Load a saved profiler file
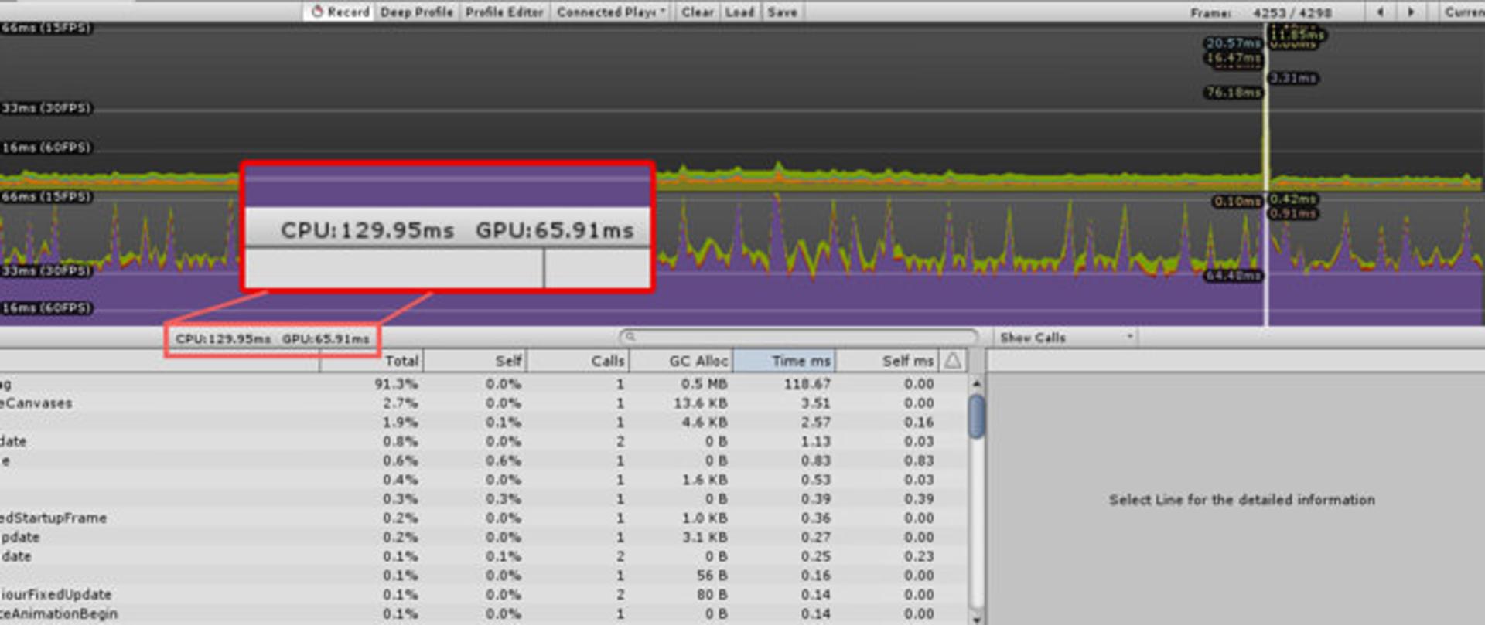Screen dimensions: 1485x625 740,12
